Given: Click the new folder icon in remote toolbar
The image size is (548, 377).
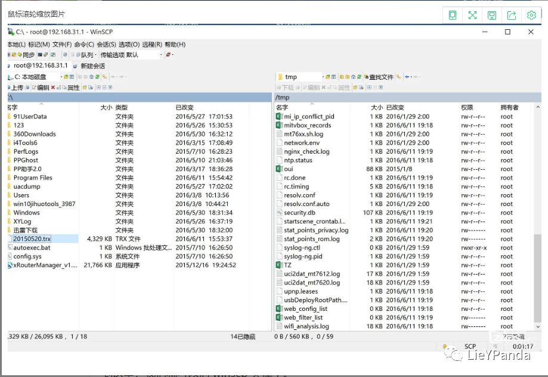Looking at the screenshot, I should [355, 88].
